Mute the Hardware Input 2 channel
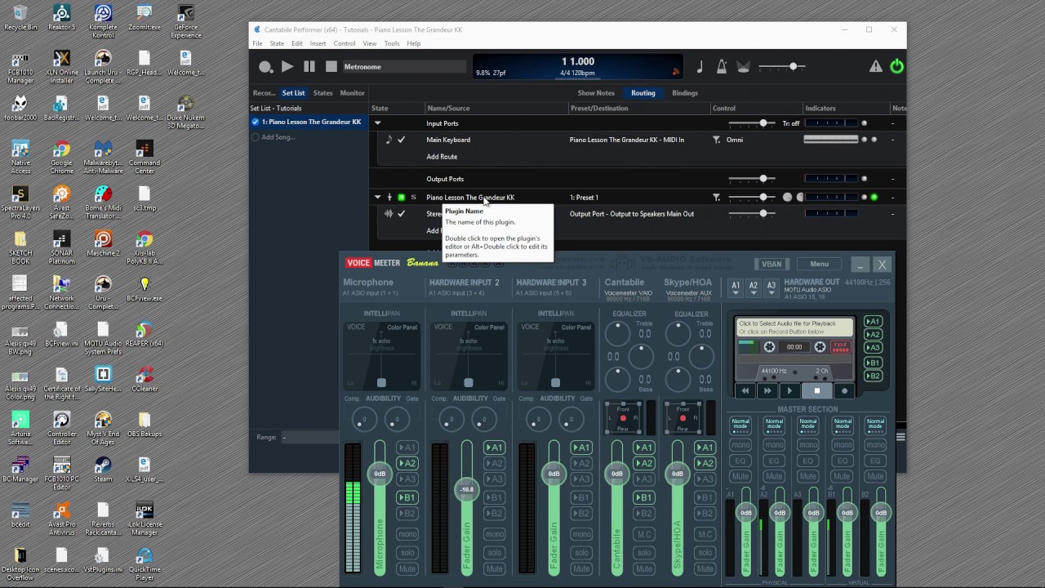Screen dimensions: 1045x588 pyautogui.click(x=494, y=568)
